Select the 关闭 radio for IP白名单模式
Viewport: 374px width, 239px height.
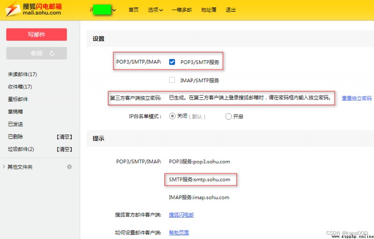click(172, 116)
